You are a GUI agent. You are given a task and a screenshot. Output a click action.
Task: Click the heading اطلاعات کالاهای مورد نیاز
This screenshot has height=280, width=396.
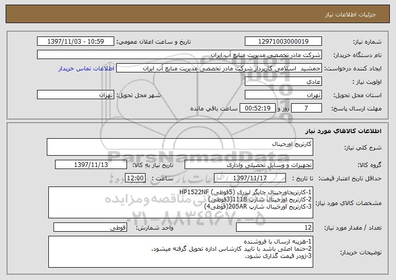[344, 131]
